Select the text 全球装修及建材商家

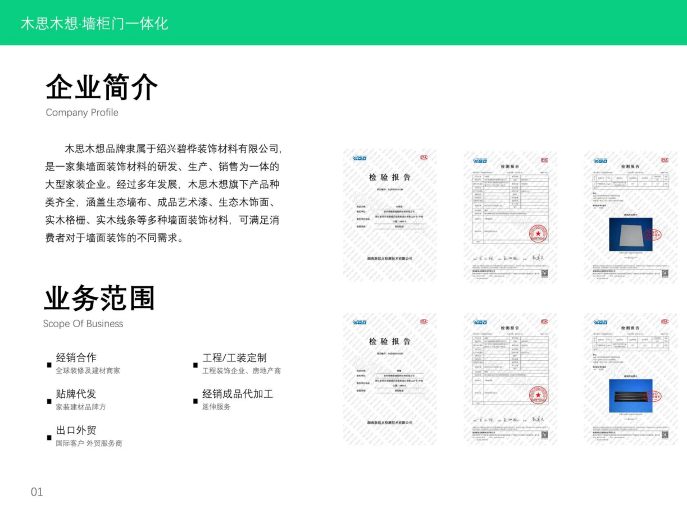point(88,371)
